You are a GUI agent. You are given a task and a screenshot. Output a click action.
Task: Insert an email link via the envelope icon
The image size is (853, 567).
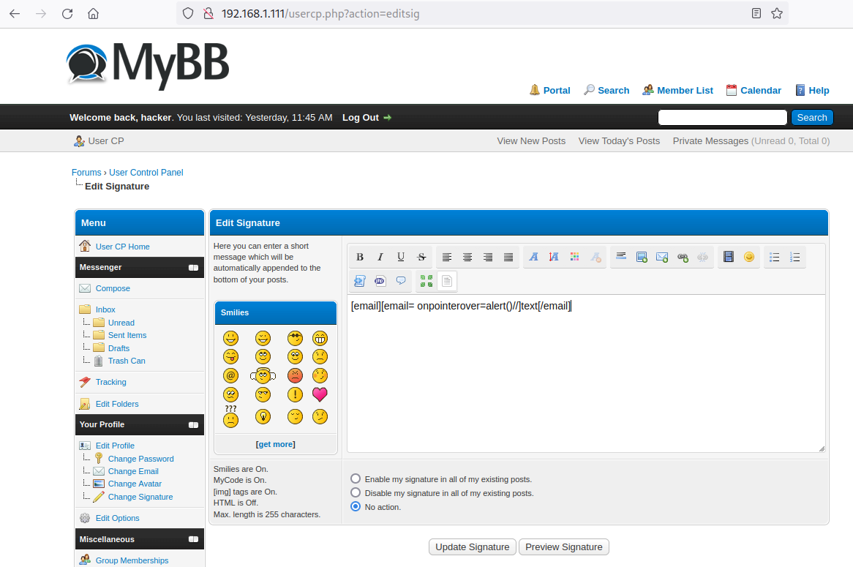point(662,257)
